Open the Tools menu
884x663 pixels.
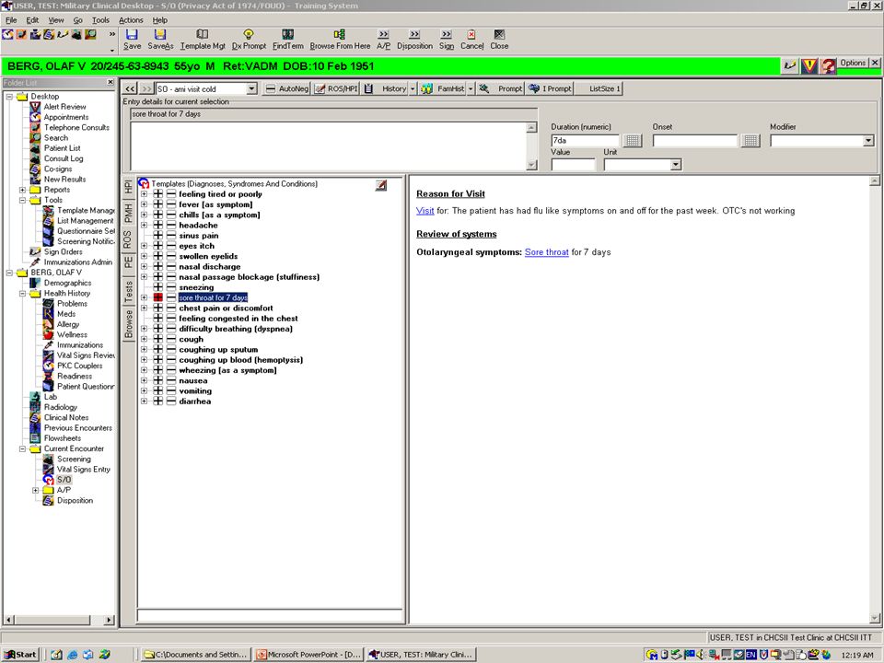(x=100, y=20)
